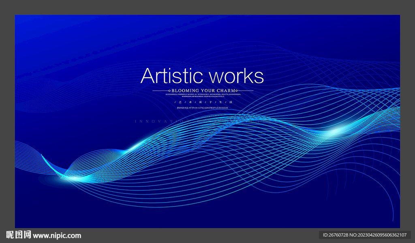The width and height of the screenshot is (415, 243).
Task: Click the 昵图网 logo in the bottom-left corner
Action: [18, 235]
